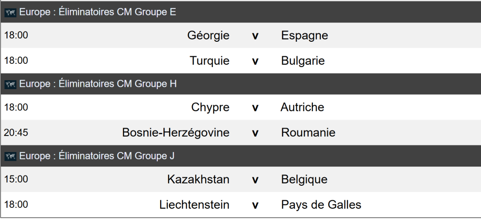The height and width of the screenshot is (220, 481).
Task: Open the Éliminatoires CM Groupe J header
Action: [x=97, y=156]
